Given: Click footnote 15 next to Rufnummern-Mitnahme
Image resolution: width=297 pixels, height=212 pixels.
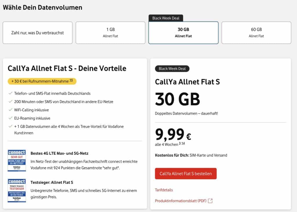Looking at the screenshot, I should 71,81.
